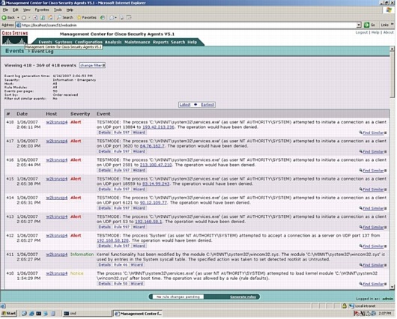Open the IE Favorites menu
Image resolution: width=397 pixels, height=319 pixels.
42,10
